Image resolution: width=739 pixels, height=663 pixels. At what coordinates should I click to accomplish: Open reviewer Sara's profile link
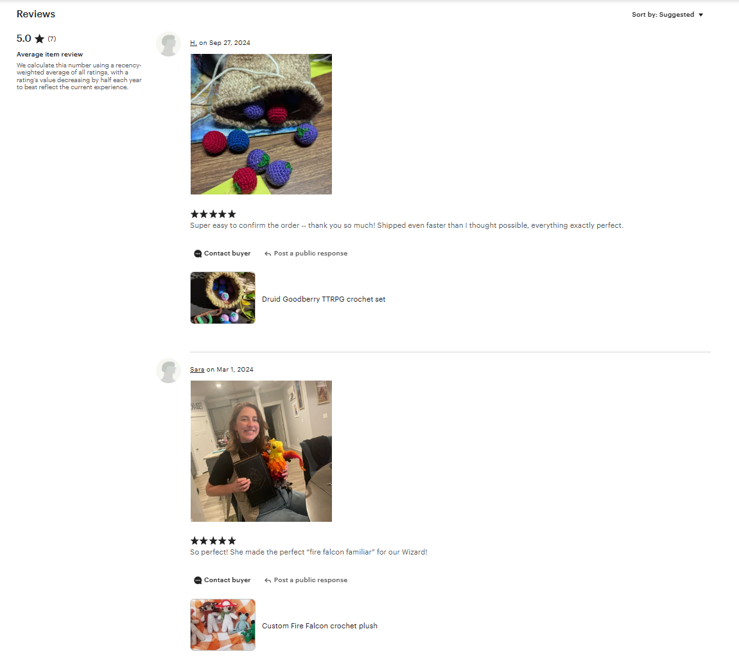[197, 370]
